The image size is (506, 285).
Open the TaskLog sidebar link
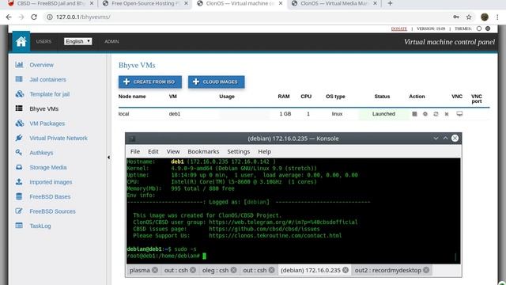point(40,226)
